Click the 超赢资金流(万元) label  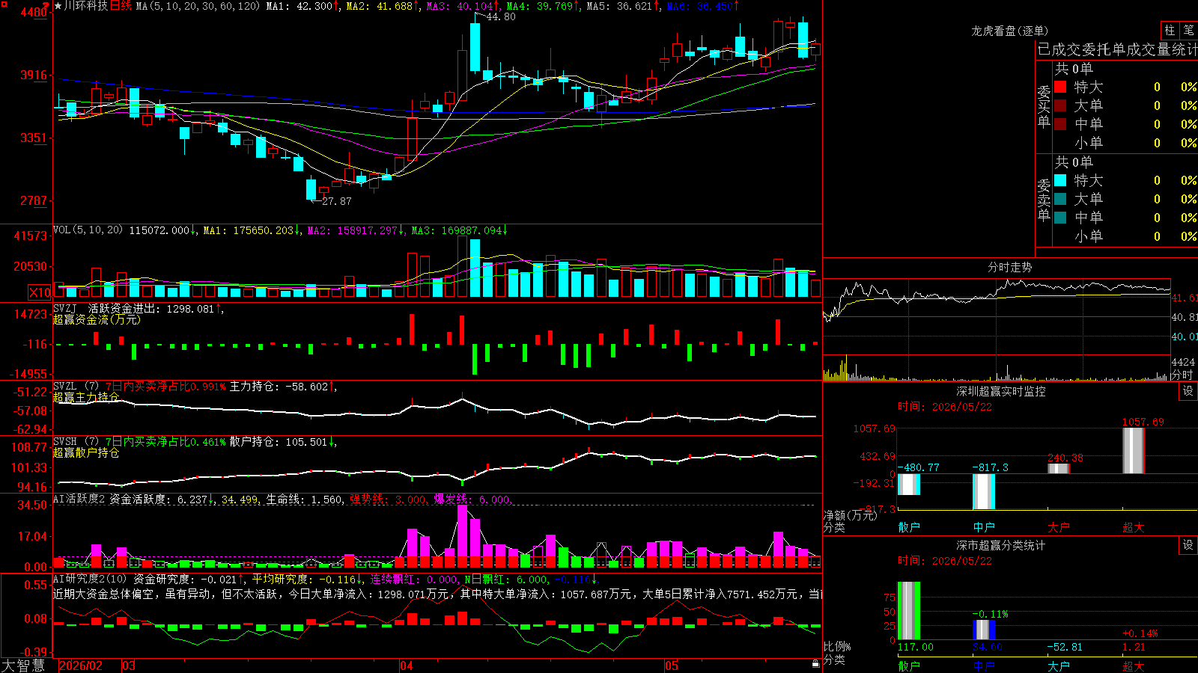(97, 319)
